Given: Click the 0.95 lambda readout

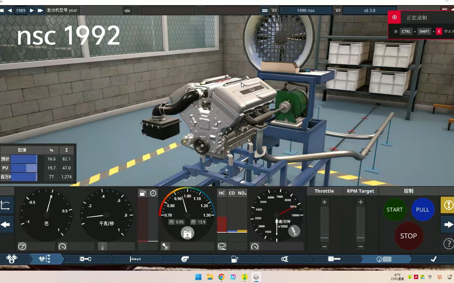Looking at the screenshot, I should 177,222.
